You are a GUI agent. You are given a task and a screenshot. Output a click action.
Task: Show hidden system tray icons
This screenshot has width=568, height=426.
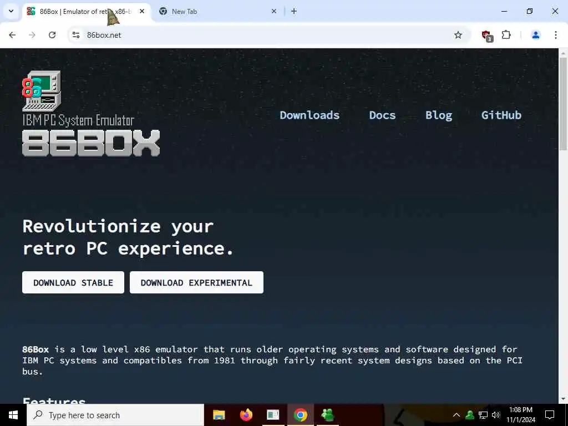point(456,415)
